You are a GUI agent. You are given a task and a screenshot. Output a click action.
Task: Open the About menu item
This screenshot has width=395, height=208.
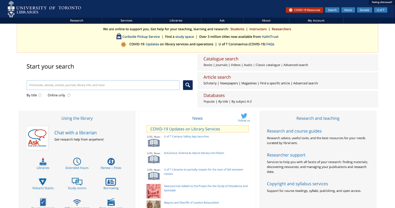(x=266, y=21)
